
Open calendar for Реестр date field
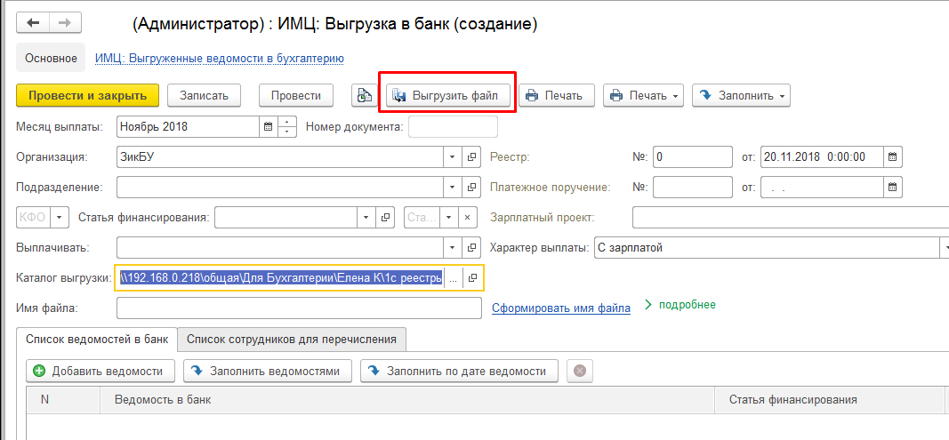pos(892,156)
